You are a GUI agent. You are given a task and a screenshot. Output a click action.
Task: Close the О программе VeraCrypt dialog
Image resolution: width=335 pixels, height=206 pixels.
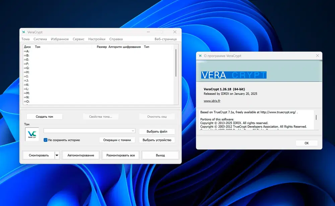click(x=318, y=56)
